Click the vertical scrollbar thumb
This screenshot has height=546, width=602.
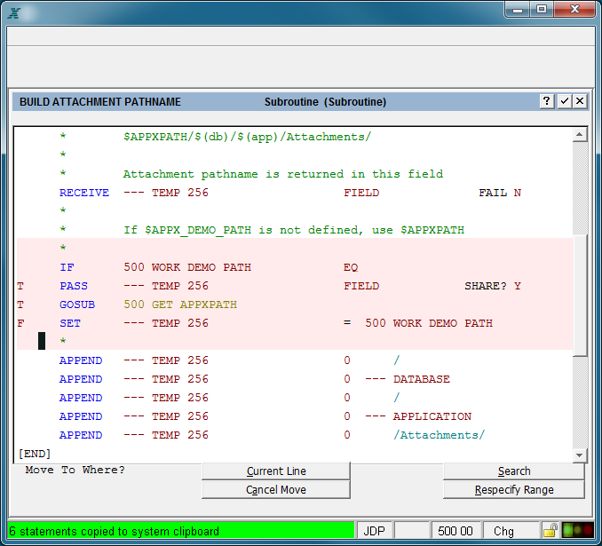click(579, 296)
